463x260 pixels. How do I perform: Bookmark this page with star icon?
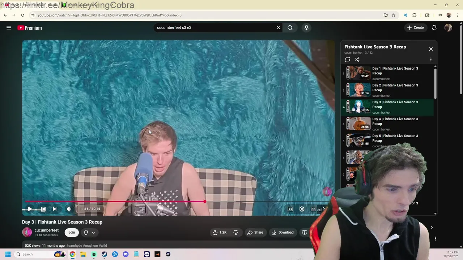394,15
